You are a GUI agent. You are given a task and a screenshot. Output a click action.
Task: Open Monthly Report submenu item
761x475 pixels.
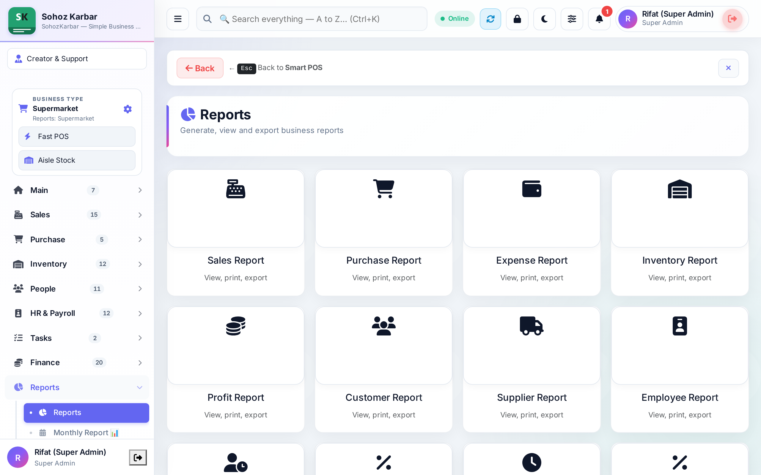coord(87,433)
